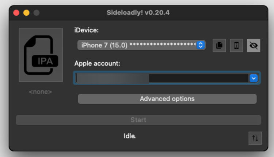This screenshot has height=157, width=274.
Task: Click inside the Apple account text field
Action: tap(161, 78)
